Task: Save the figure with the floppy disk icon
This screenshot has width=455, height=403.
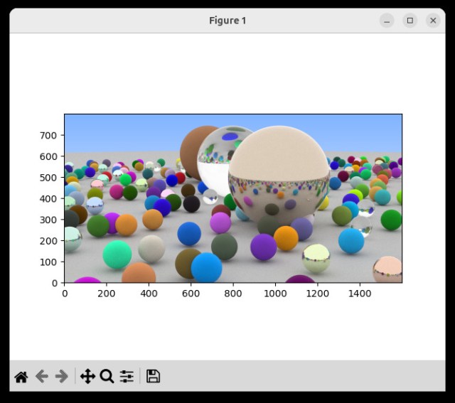Action: tap(153, 377)
